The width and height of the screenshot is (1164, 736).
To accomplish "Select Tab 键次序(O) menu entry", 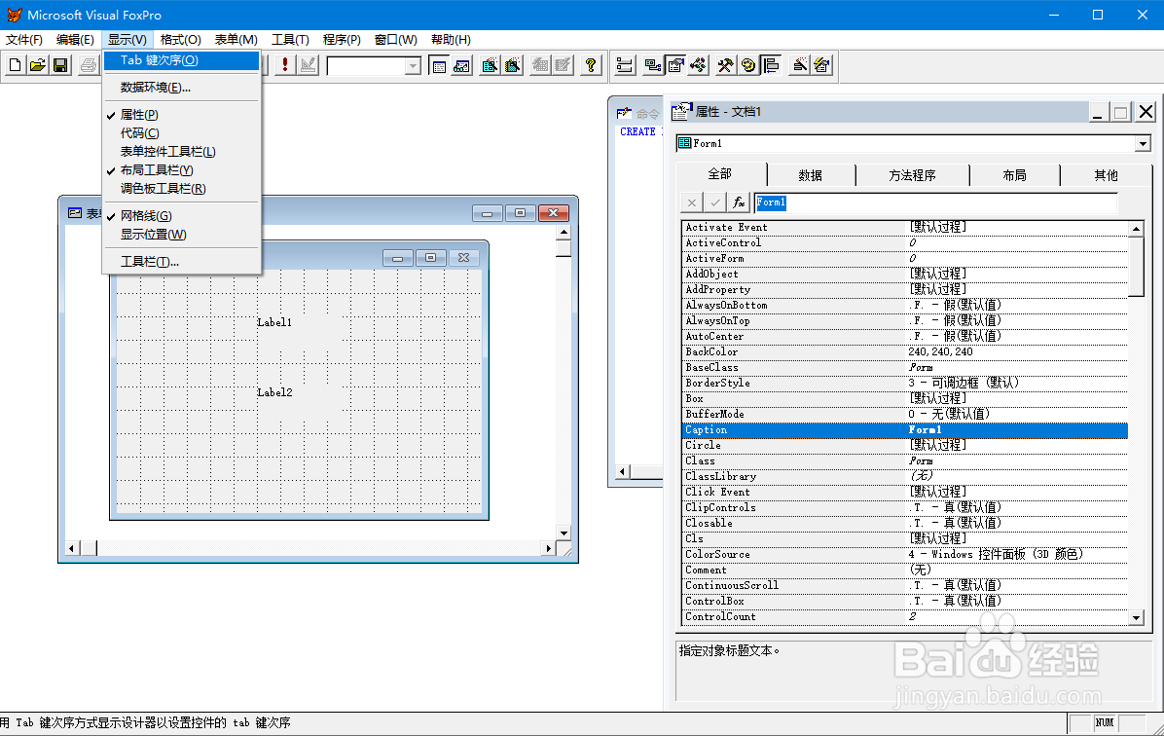I will [x=181, y=60].
